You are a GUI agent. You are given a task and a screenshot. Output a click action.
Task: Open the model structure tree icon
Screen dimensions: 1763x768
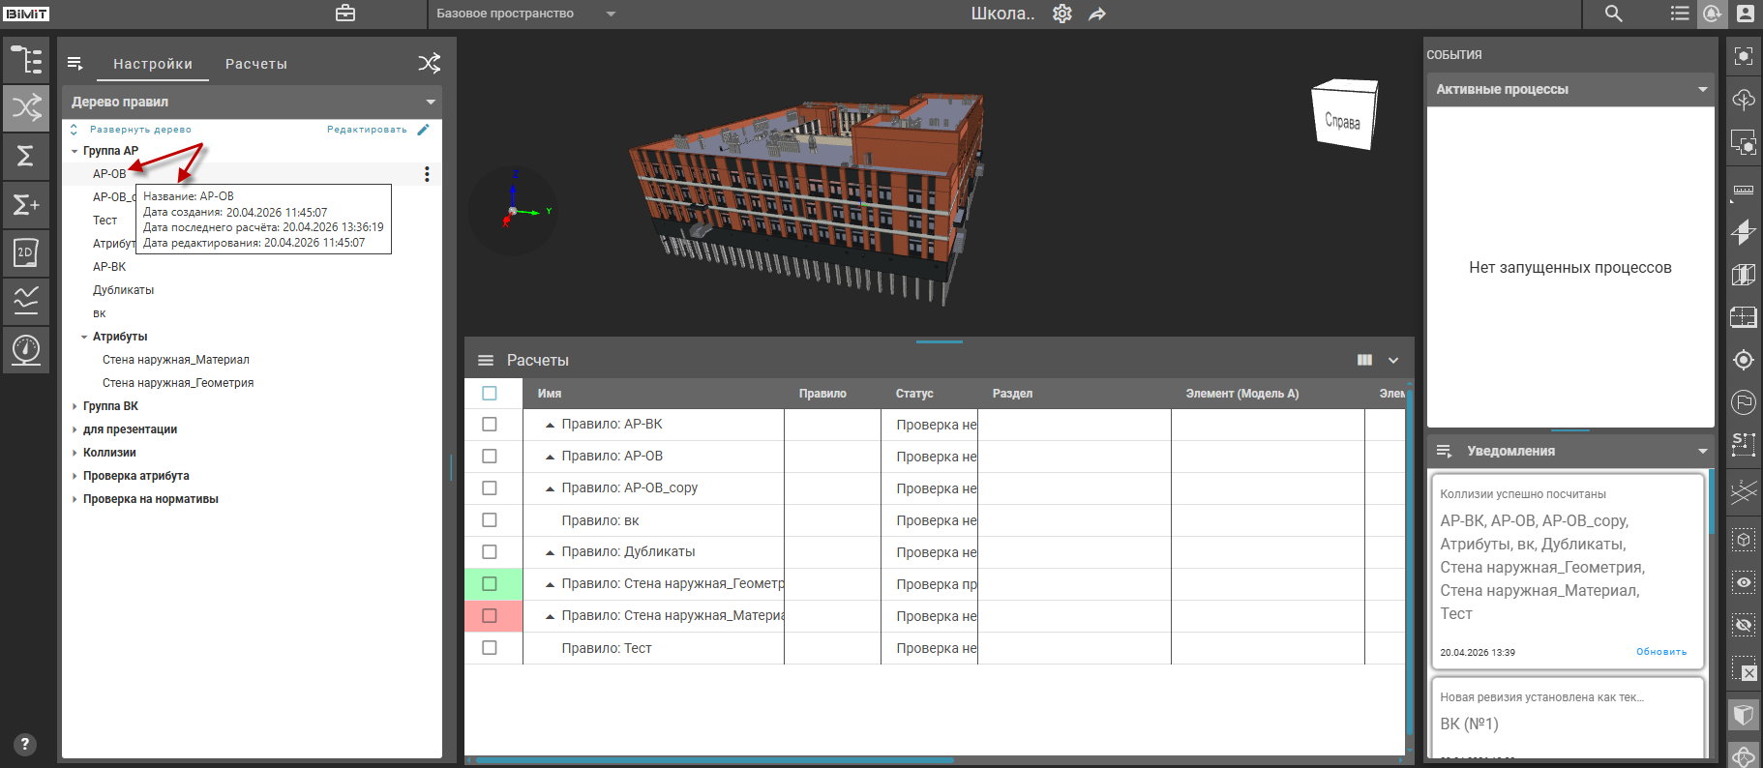pyautogui.click(x=26, y=60)
